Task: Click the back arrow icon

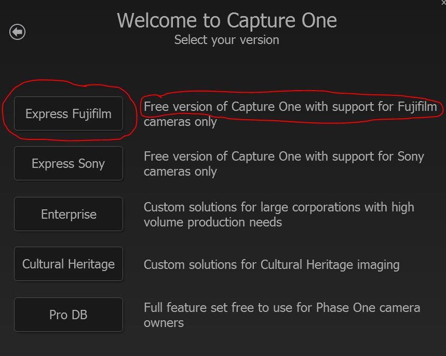Action: 17,32
